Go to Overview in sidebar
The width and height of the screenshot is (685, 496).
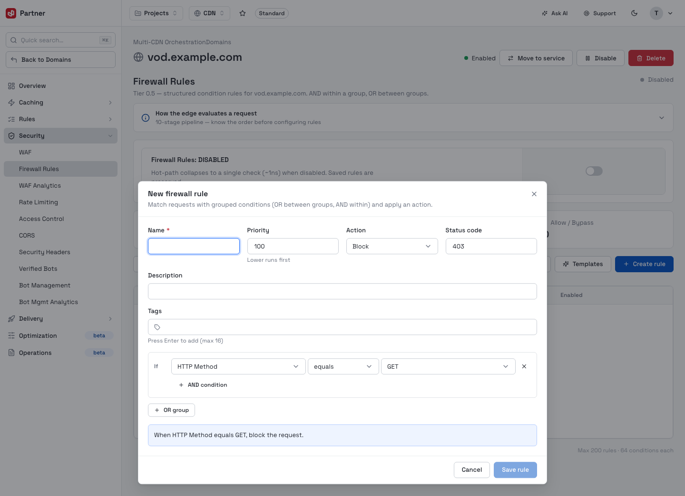[x=60, y=86]
